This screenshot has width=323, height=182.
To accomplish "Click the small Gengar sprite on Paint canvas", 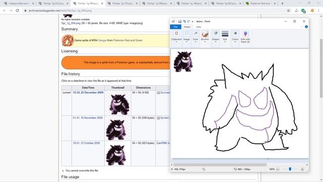I will click(183, 62).
